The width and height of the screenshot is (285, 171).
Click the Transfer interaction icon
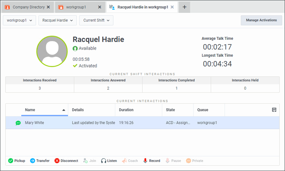click(x=33, y=161)
